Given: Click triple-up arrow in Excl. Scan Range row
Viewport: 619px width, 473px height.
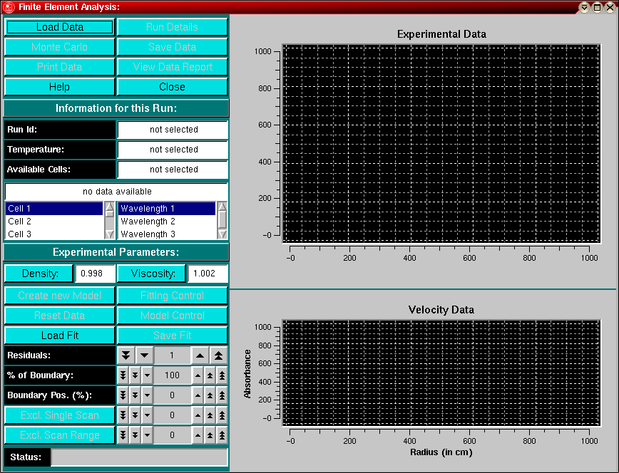Looking at the screenshot, I should click(222, 435).
